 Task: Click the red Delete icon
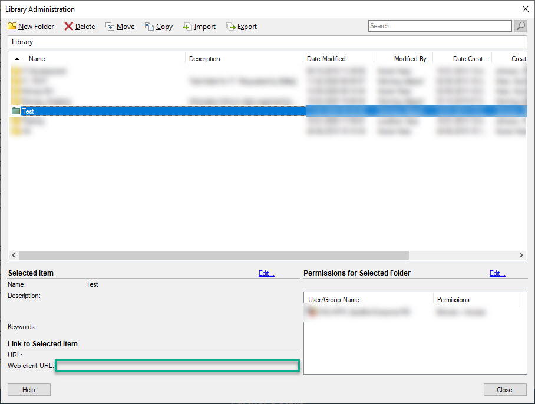69,27
